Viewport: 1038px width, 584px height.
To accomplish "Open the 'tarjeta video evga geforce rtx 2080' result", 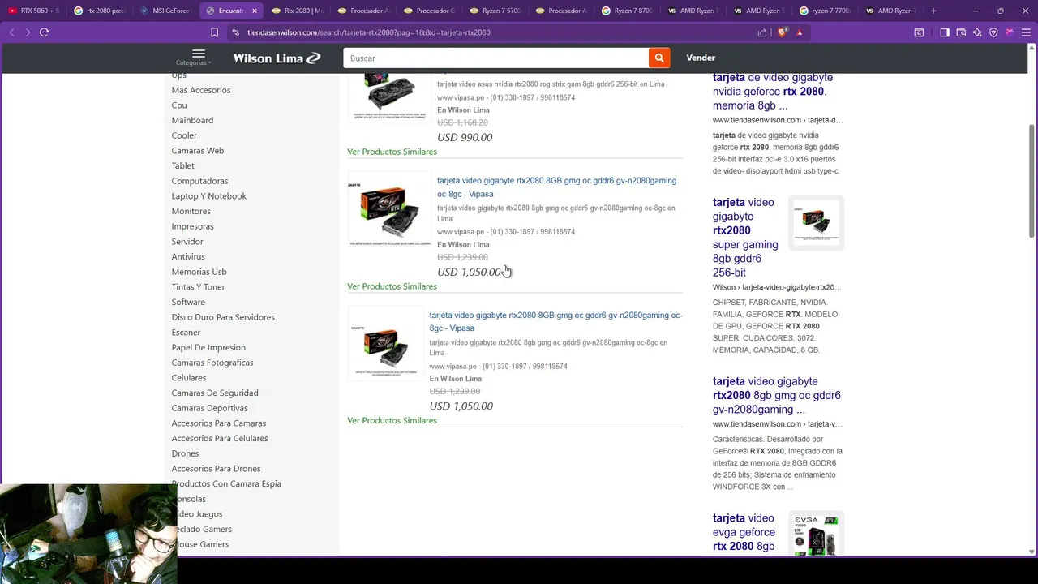I will [x=744, y=532].
